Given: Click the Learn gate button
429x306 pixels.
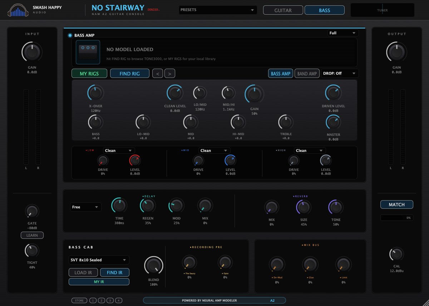Looking at the screenshot, I should (32, 235).
